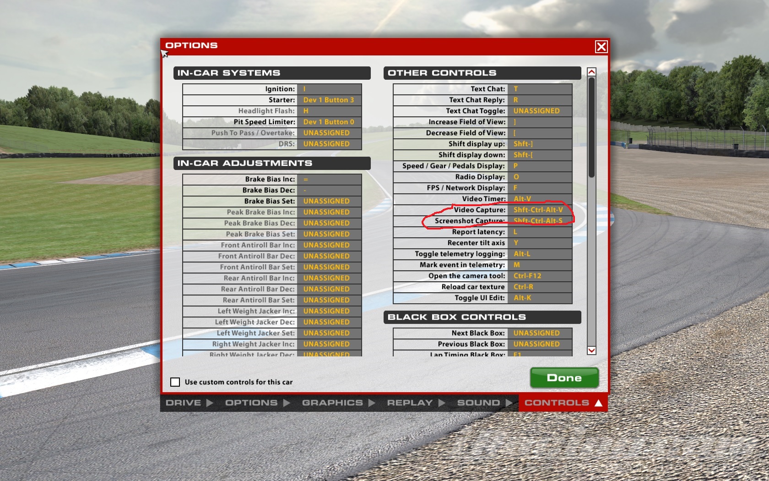Edit the Starter 'Dev 1 Button 3' binding
This screenshot has height=481, width=769.
coord(329,100)
